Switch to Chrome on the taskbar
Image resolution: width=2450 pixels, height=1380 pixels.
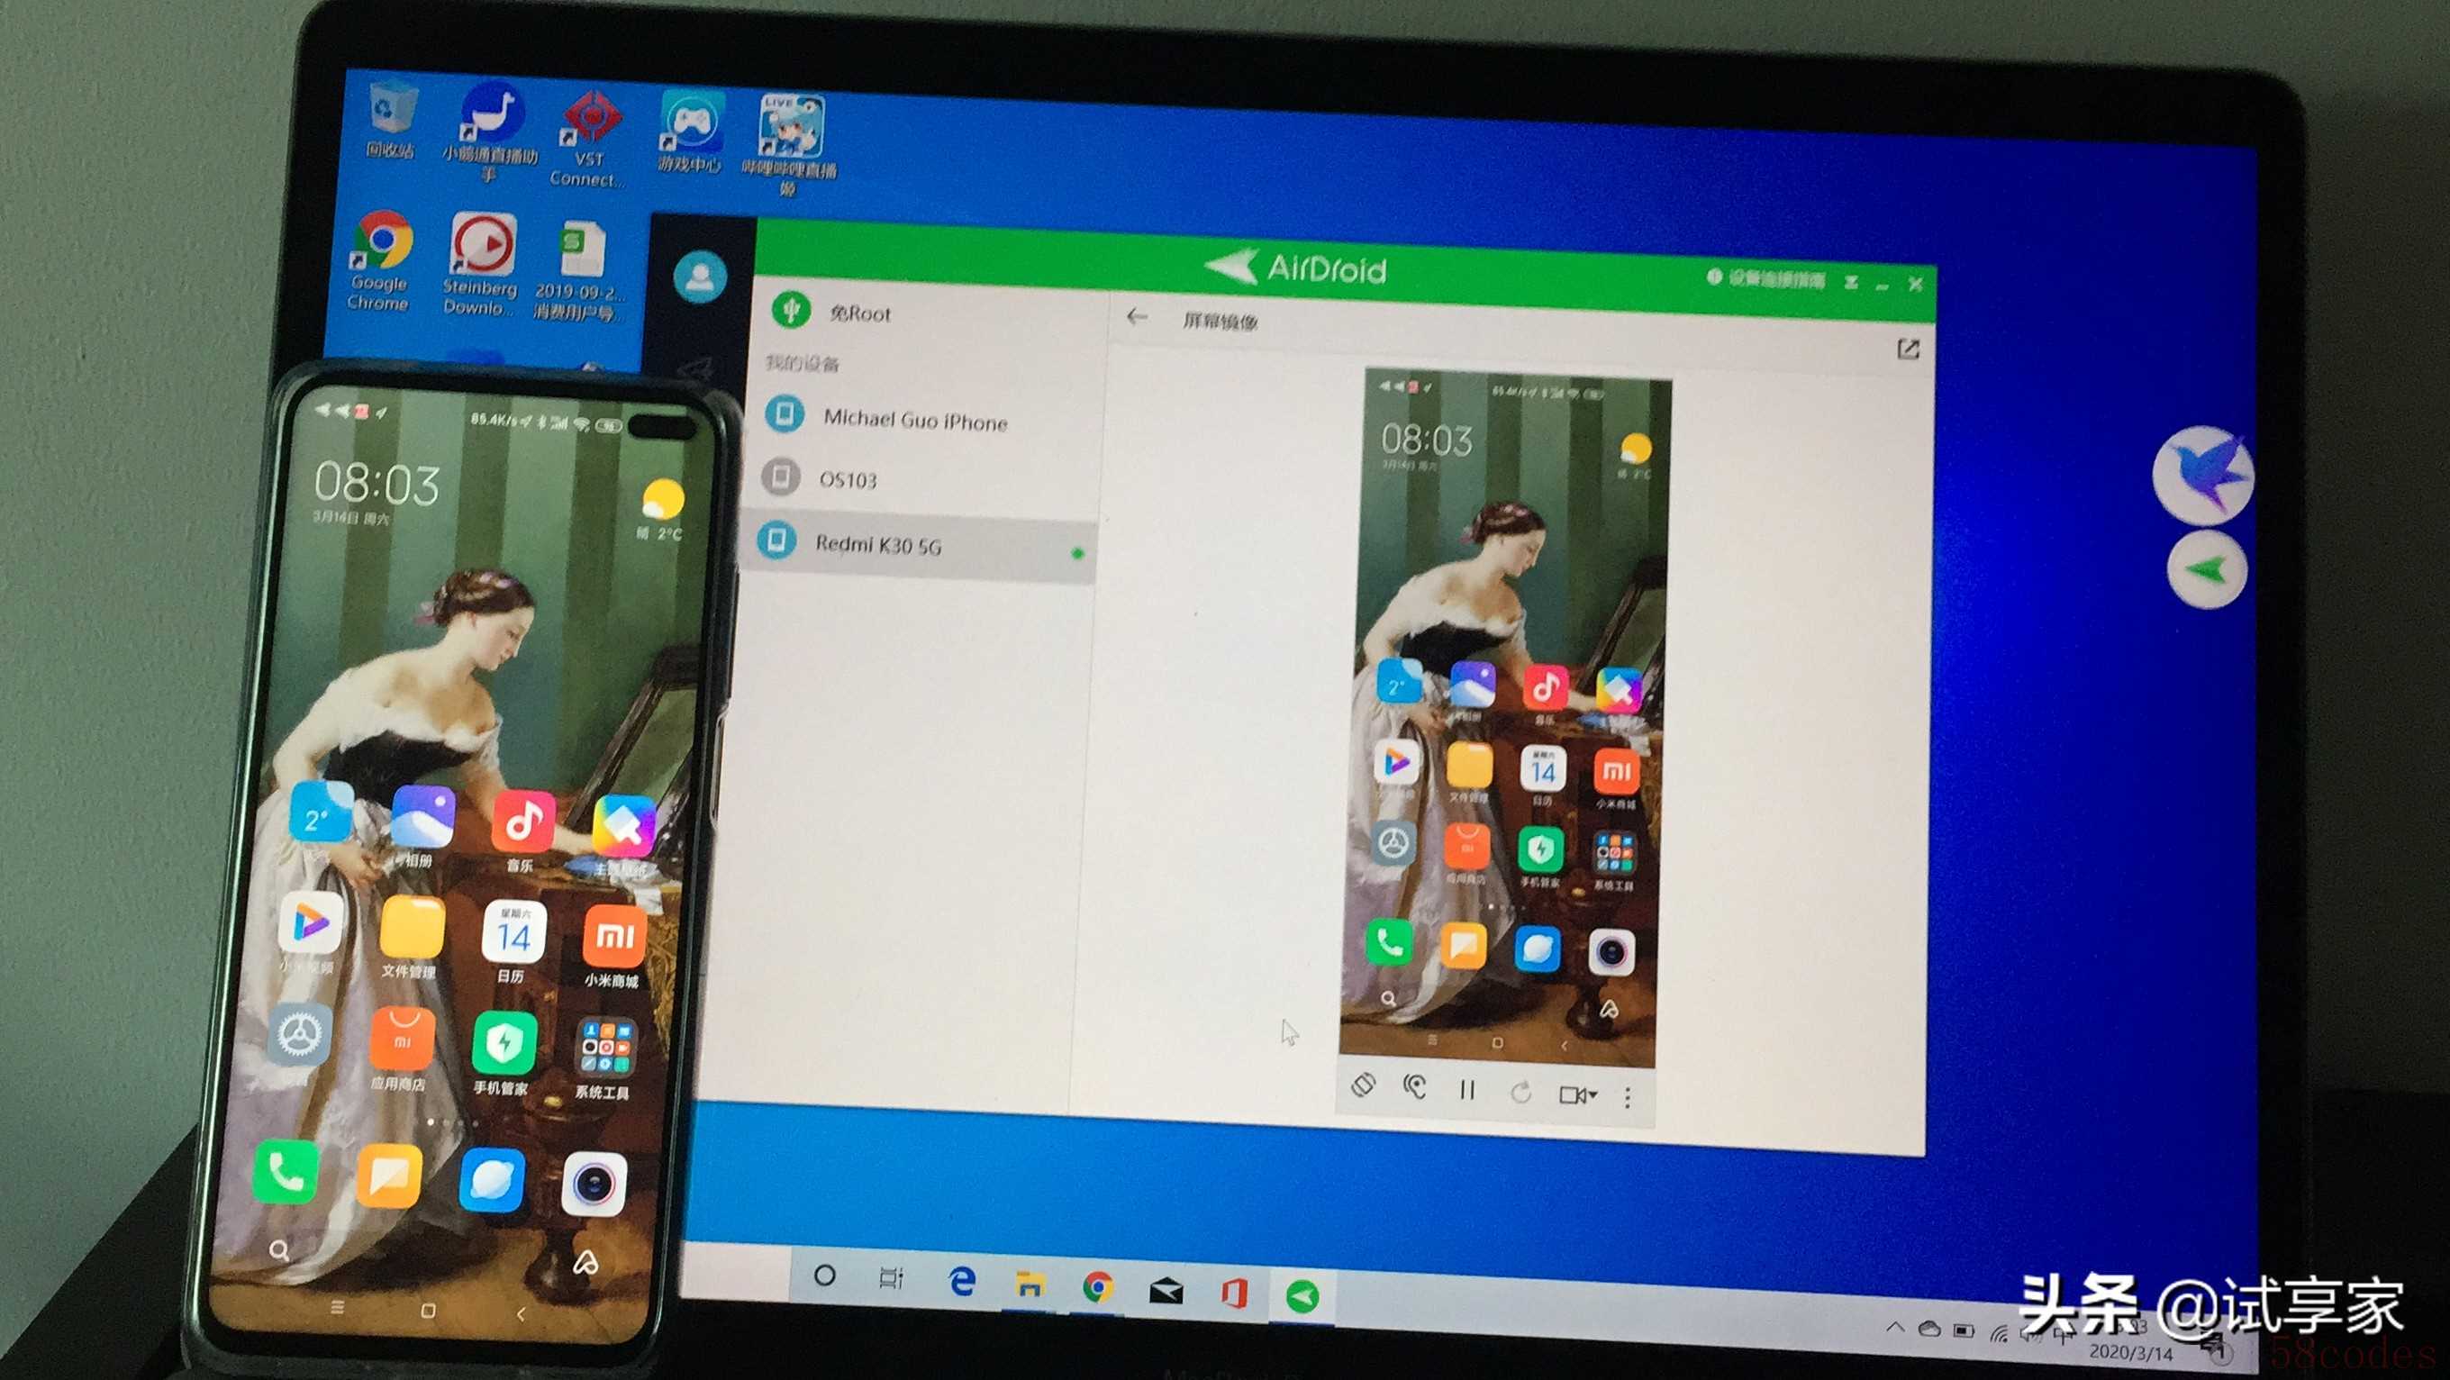[x=1098, y=1287]
